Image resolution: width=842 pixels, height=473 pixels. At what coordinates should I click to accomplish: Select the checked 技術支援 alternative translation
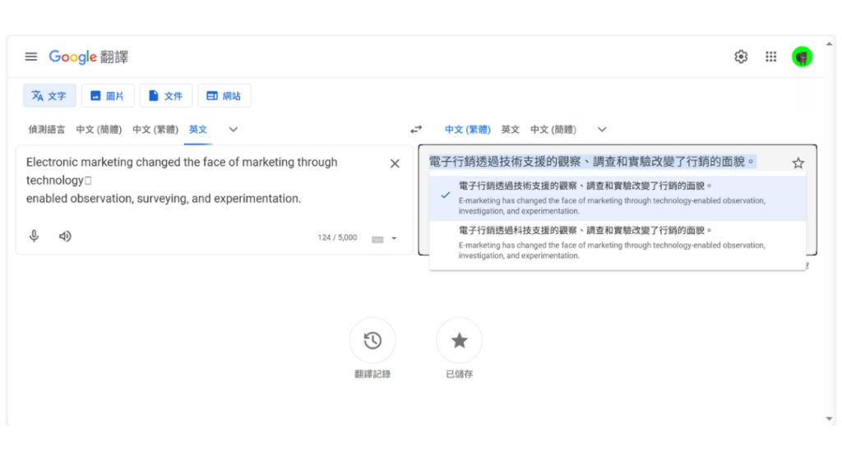[618, 199]
